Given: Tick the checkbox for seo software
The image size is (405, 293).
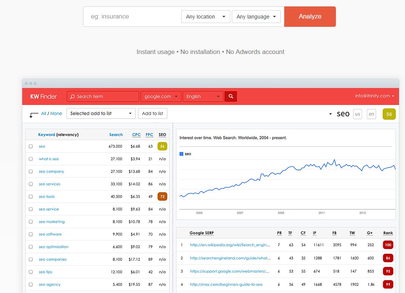Looking at the screenshot, I should click(31, 234).
